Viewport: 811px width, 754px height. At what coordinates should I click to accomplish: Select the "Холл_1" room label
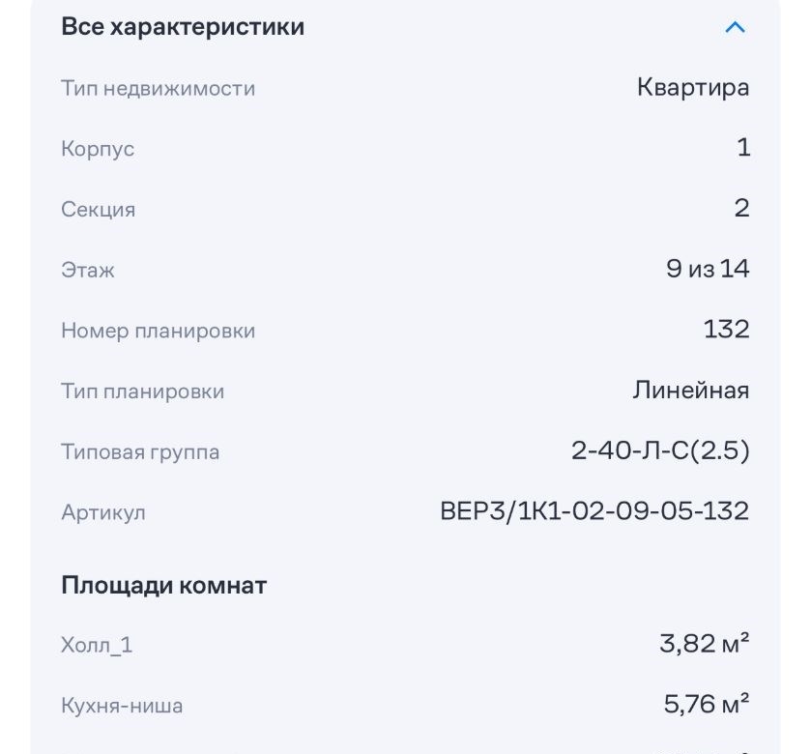click(x=97, y=646)
